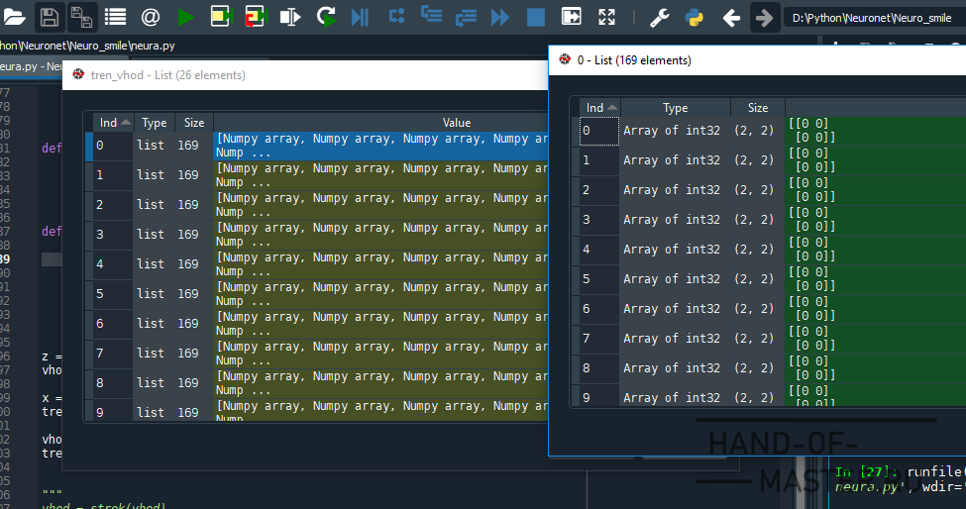966x509 pixels.
Task: Click the Value column header in tren_vhod
Action: [456, 123]
